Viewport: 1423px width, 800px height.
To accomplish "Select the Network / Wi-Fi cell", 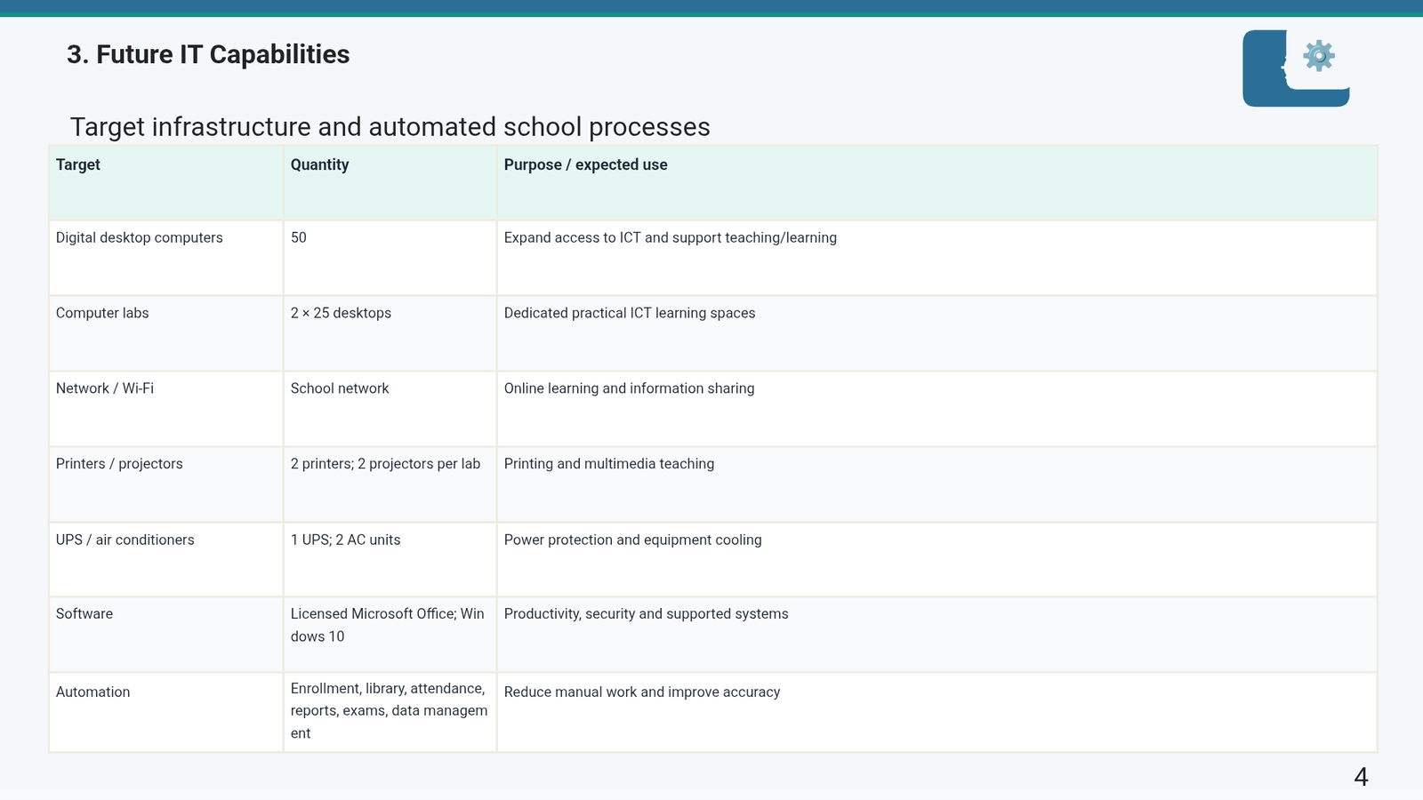I will pyautogui.click(x=166, y=409).
